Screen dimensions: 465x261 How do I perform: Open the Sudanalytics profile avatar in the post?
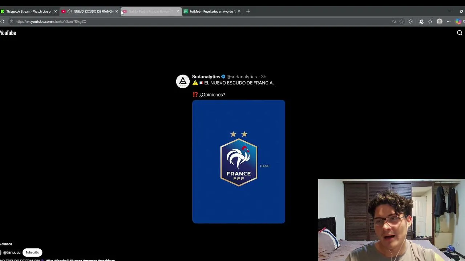coord(183,81)
